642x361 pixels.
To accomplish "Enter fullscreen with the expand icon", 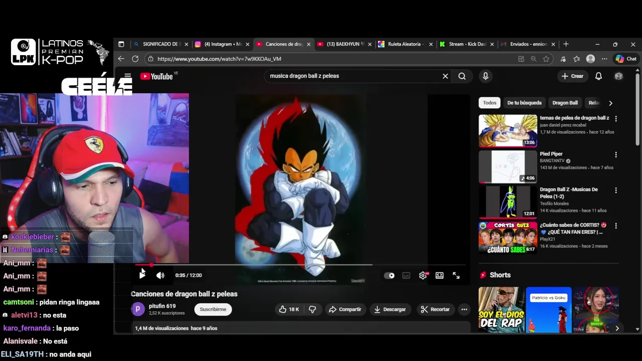I will point(456,275).
